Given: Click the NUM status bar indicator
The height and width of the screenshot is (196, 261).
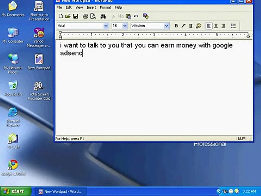Looking at the screenshot, I should (241, 139).
